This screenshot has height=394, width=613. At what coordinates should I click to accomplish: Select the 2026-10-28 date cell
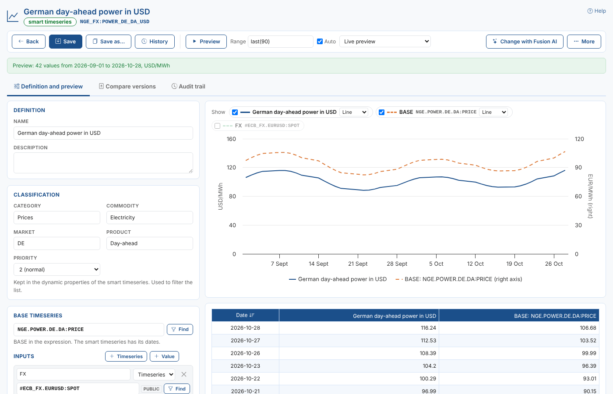(x=245, y=328)
